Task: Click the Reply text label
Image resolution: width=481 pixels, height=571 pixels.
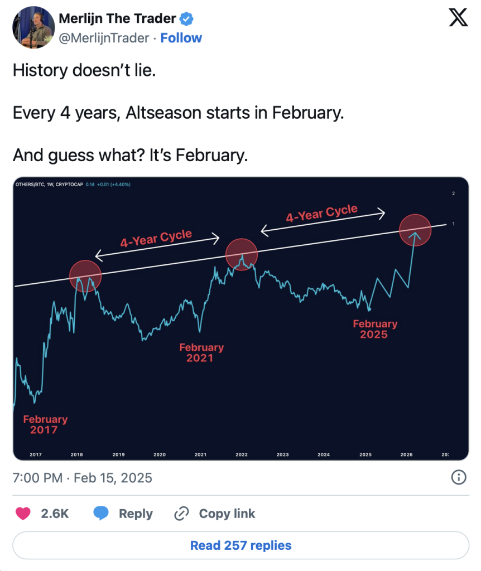Action: pyautogui.click(x=136, y=514)
